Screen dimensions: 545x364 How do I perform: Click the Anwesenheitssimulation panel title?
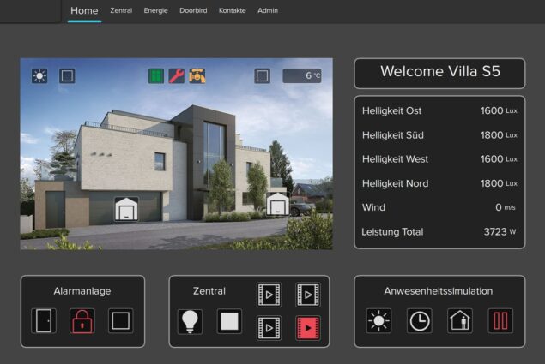point(439,291)
